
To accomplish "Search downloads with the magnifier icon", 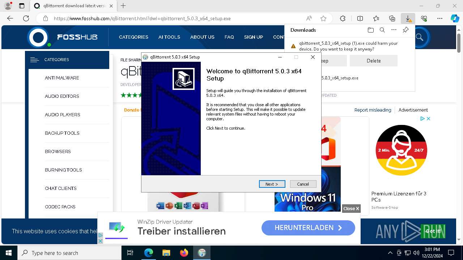I will pos(382,30).
